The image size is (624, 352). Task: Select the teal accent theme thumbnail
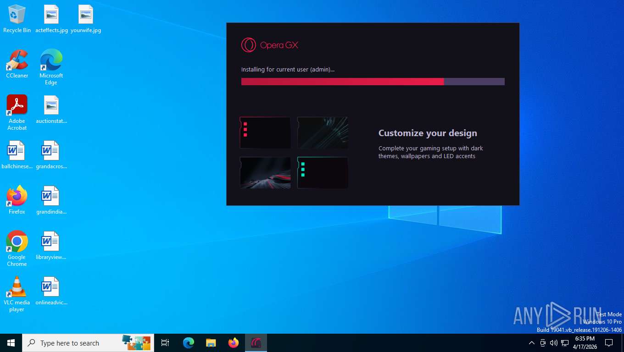tap(323, 173)
